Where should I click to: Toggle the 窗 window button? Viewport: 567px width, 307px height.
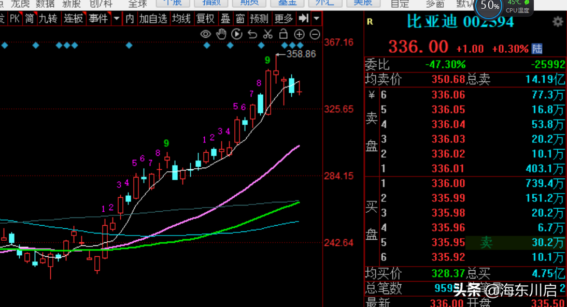point(240,18)
